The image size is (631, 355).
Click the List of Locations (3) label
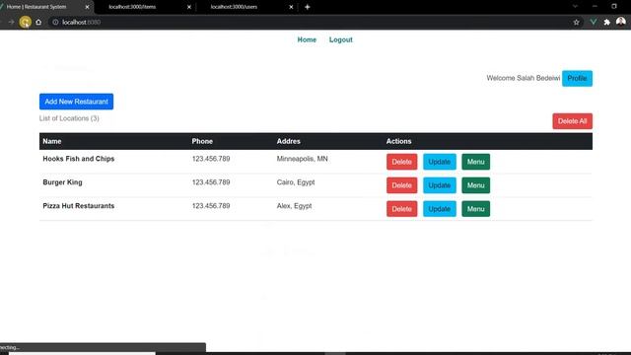coord(69,118)
